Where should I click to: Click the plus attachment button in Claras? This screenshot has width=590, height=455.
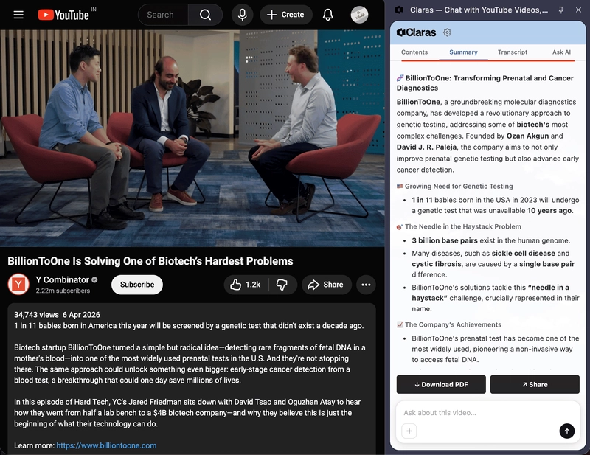409,431
